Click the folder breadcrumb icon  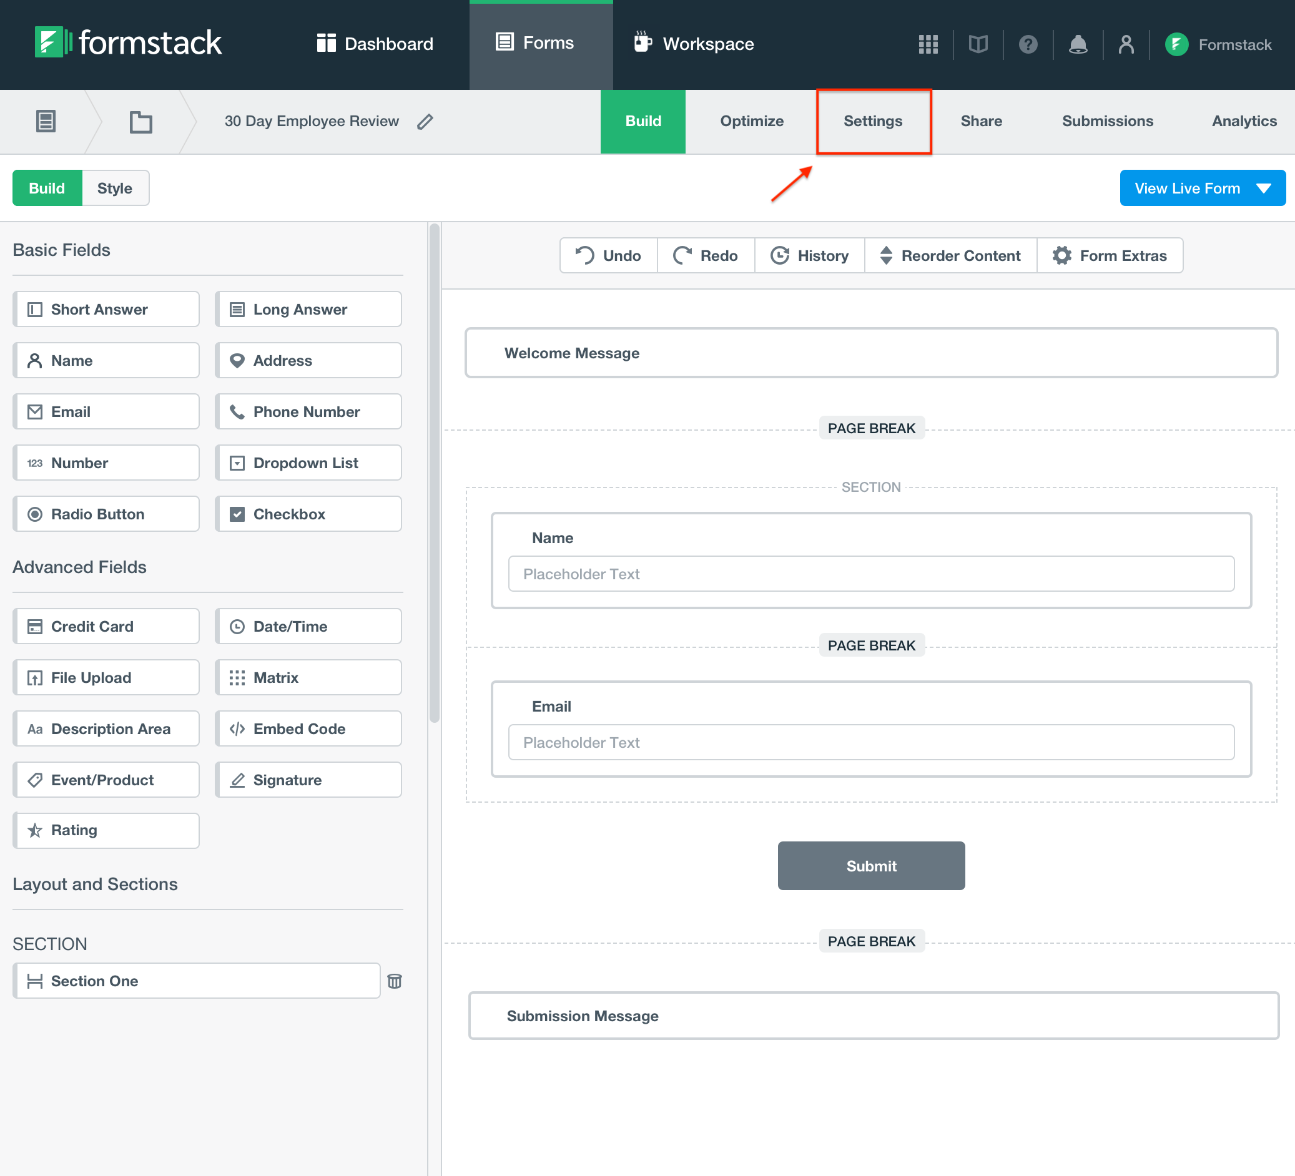[x=140, y=121]
